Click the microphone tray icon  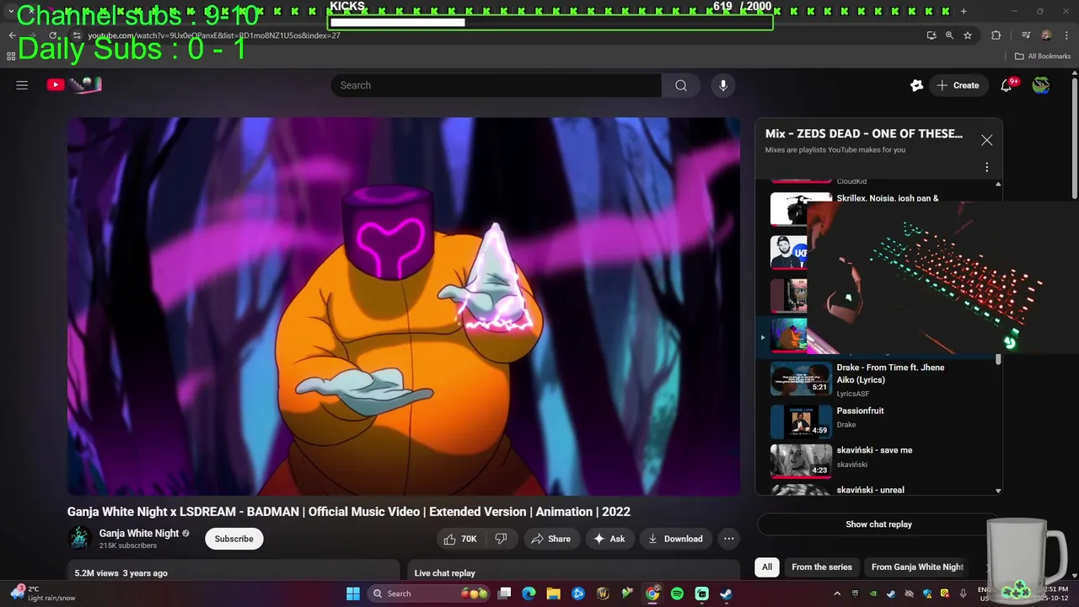[963, 594]
